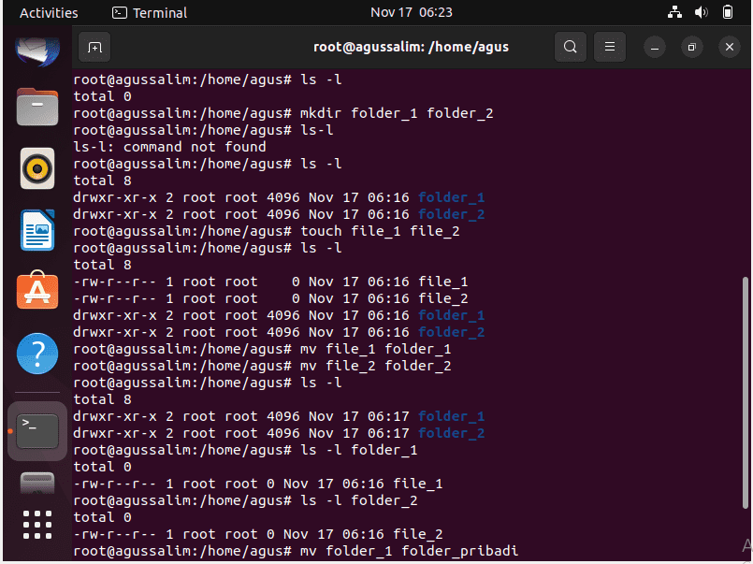Viewport: 753px width, 564px height.
Task: Minimize the terminal window
Action: pos(655,47)
